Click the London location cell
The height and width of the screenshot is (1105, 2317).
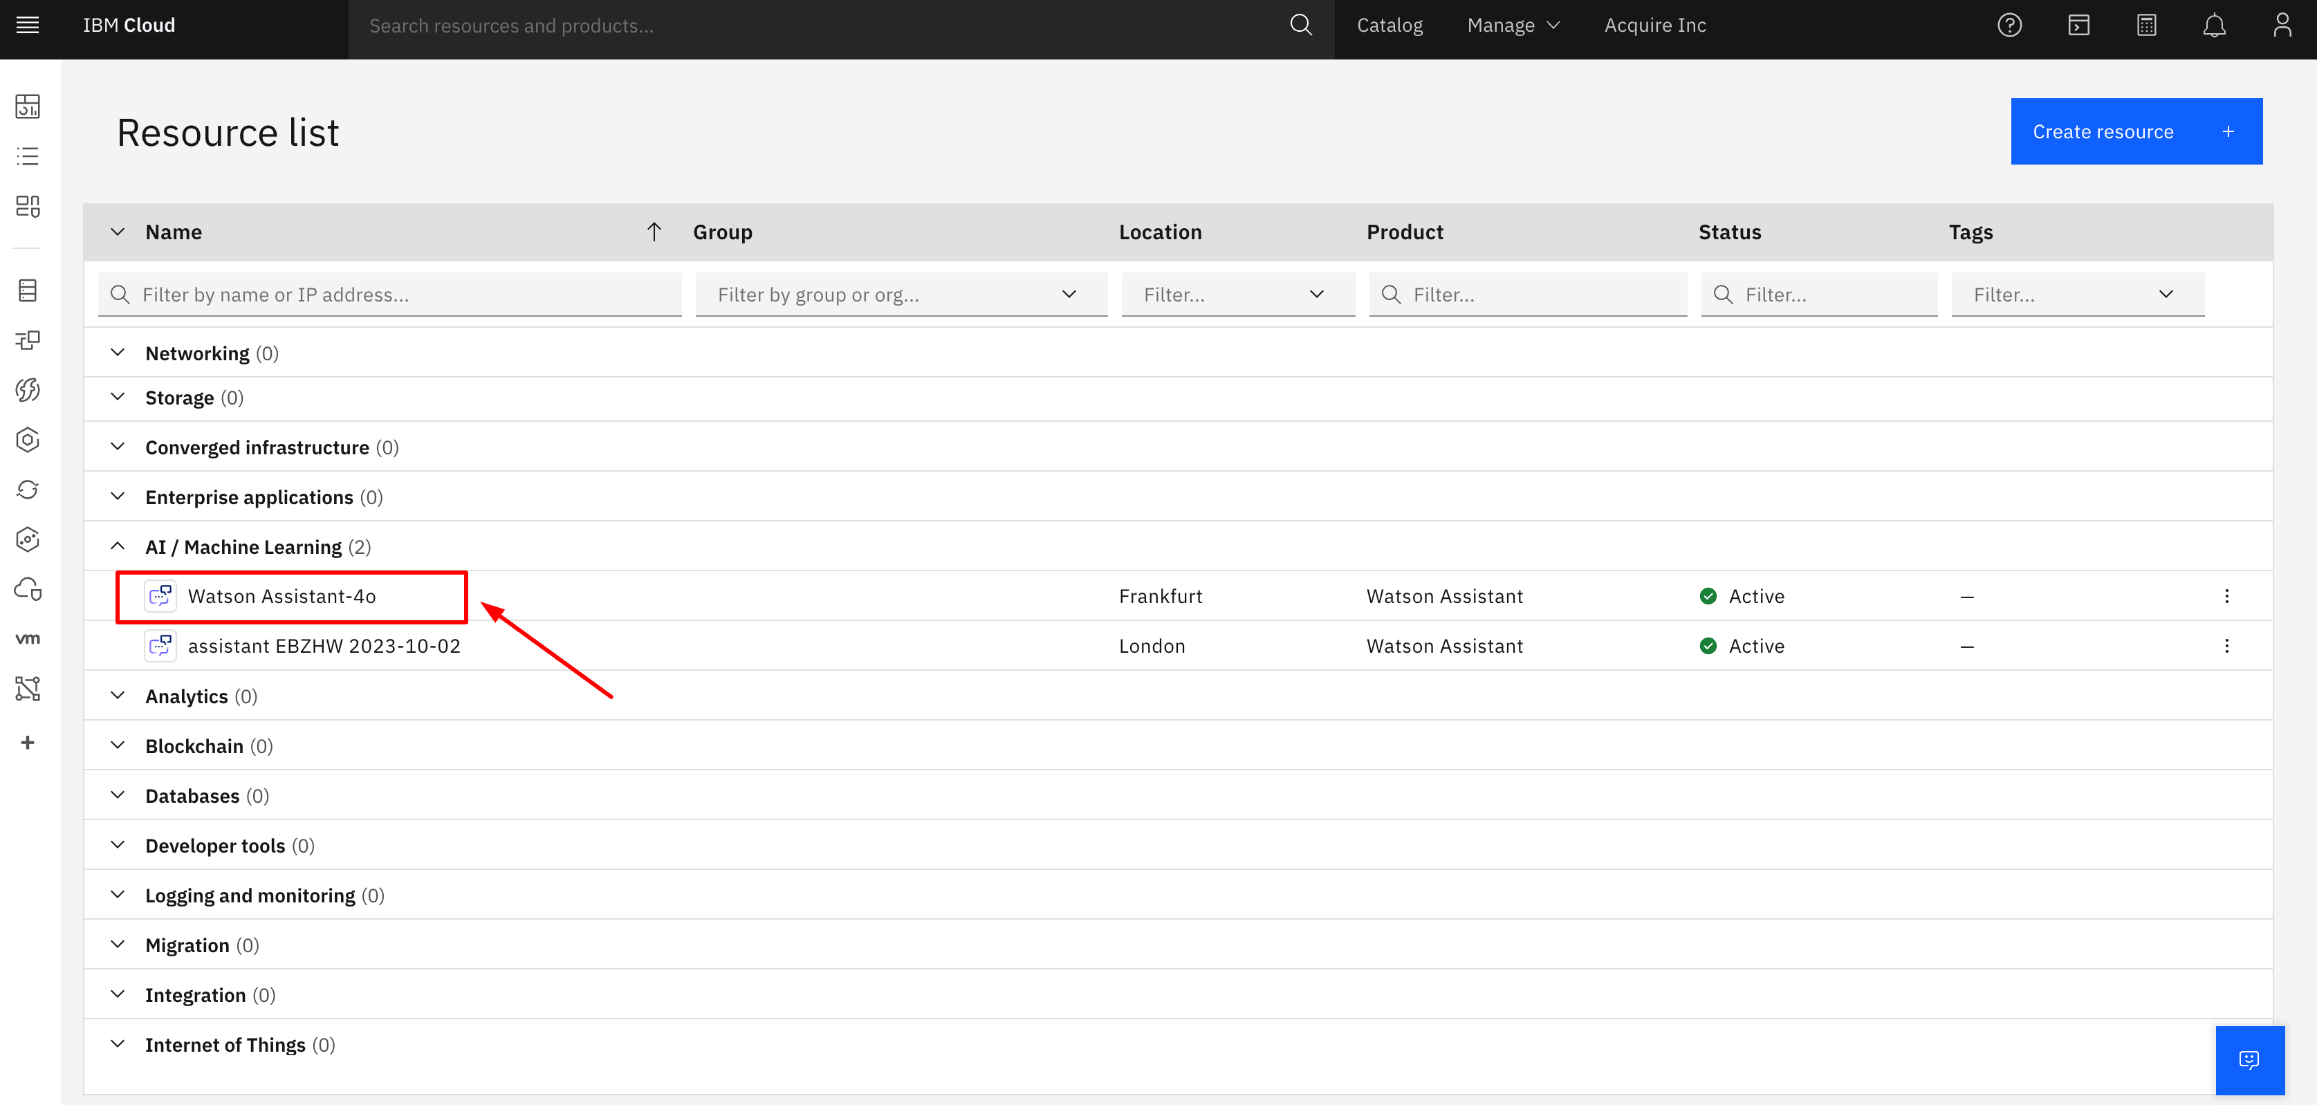pos(1152,646)
